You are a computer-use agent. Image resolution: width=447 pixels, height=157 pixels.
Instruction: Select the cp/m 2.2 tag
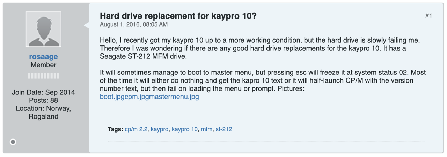pyautogui.click(x=136, y=129)
